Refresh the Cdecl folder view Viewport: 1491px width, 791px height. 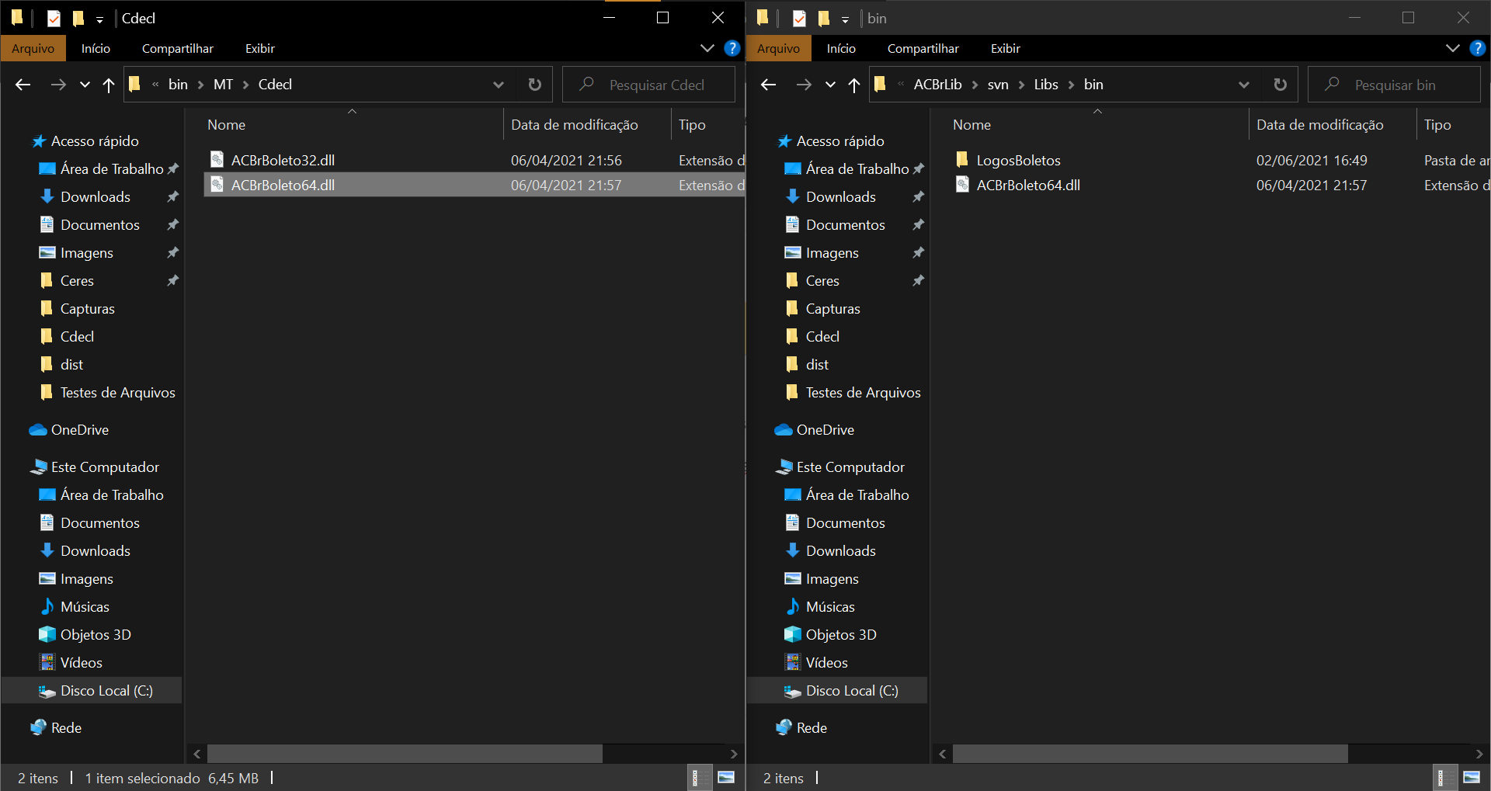(x=535, y=85)
